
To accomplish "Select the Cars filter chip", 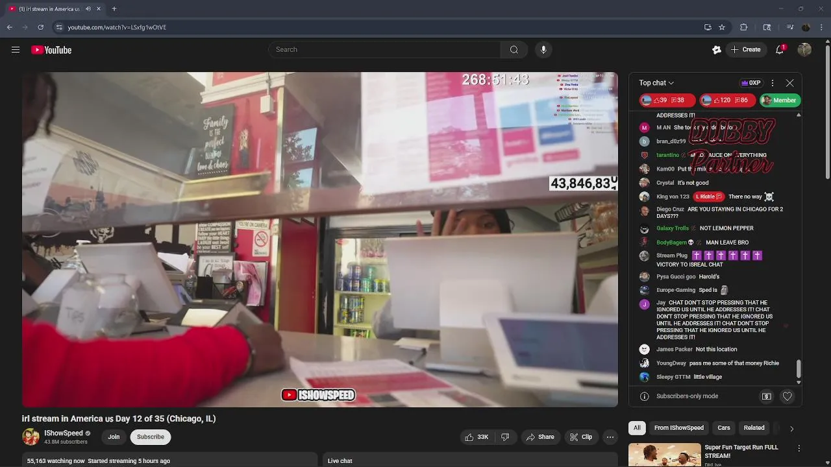I will point(724,428).
